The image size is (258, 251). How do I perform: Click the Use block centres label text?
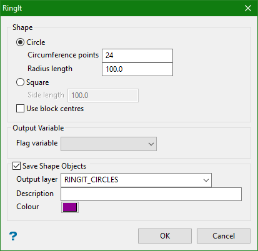[55, 109]
